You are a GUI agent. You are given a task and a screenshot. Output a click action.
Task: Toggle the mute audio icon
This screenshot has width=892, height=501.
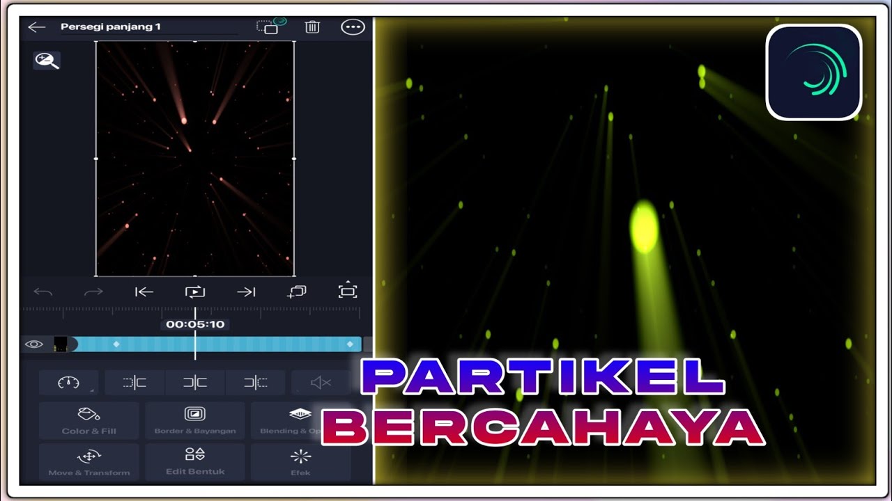[321, 383]
